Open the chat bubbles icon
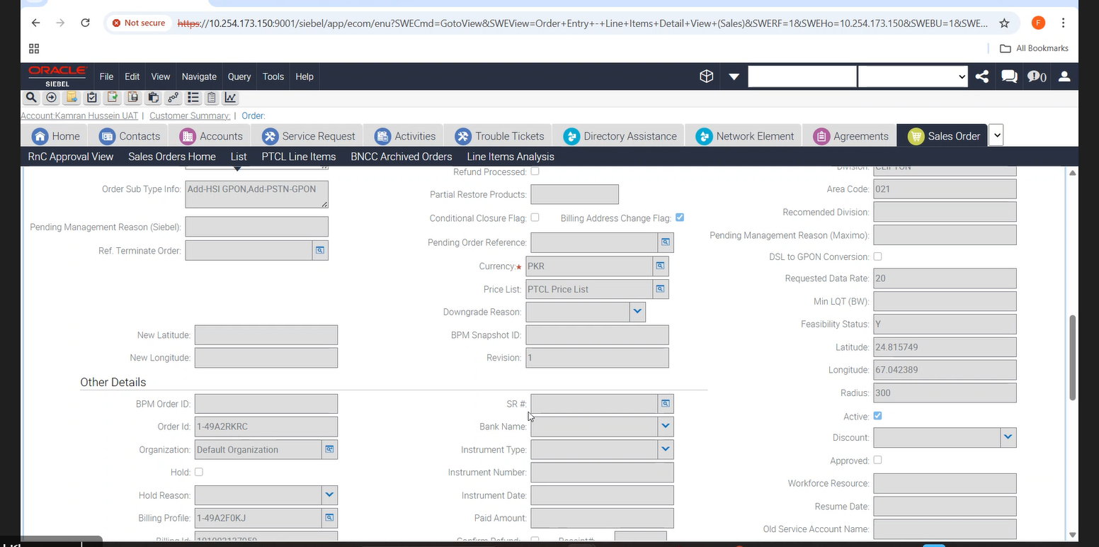The height and width of the screenshot is (547, 1099). coord(1009,77)
